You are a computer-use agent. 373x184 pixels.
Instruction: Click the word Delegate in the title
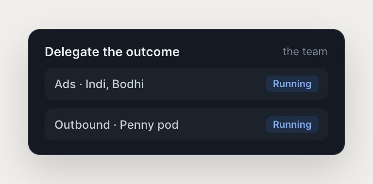click(72, 52)
